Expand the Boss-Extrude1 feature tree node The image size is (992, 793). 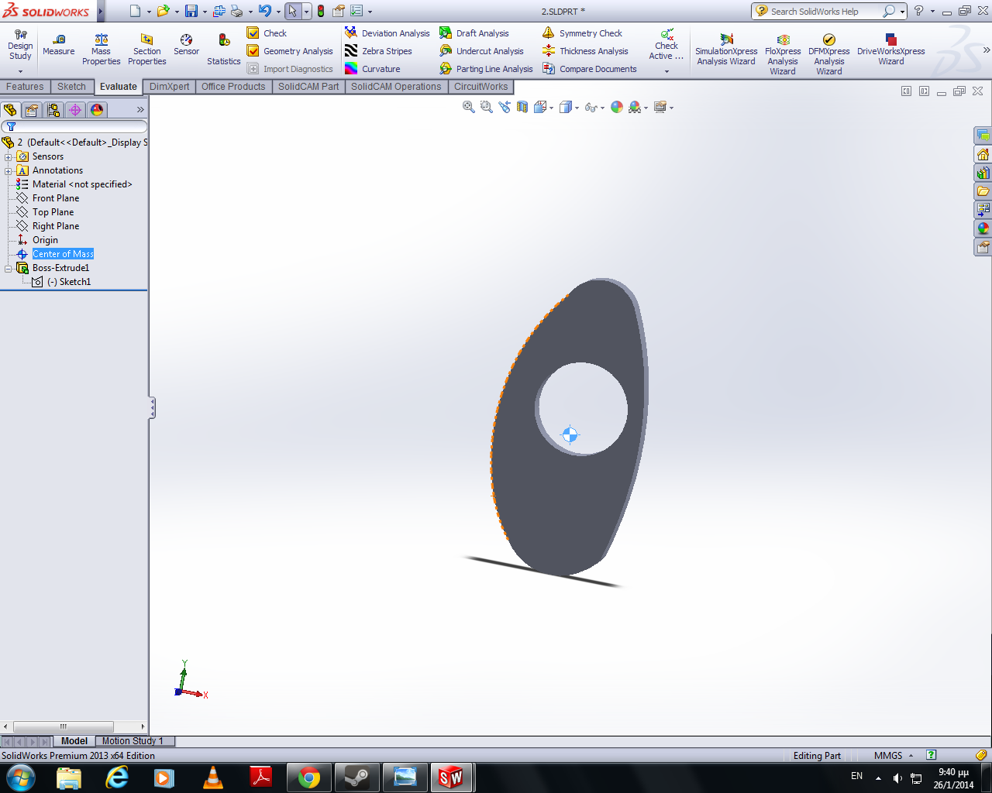[9, 268]
